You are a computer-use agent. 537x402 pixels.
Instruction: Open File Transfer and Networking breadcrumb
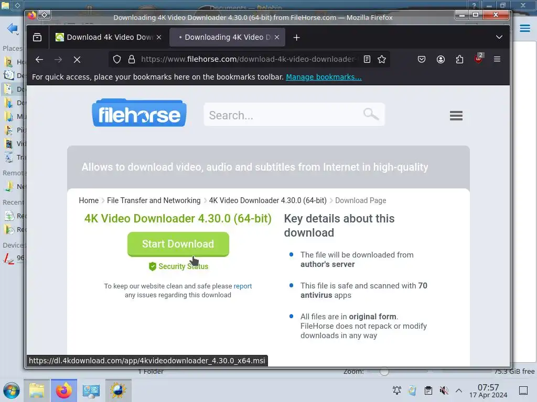(154, 200)
